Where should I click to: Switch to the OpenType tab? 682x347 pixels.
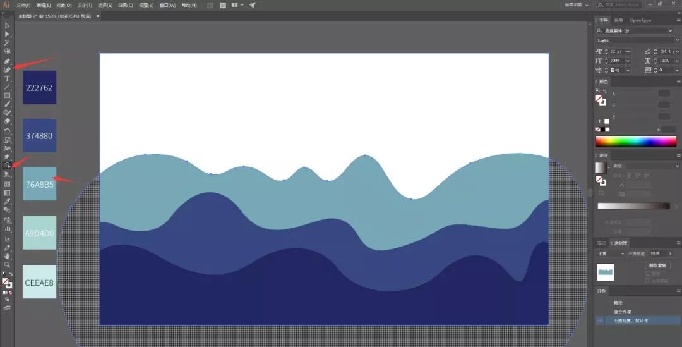[x=640, y=20]
